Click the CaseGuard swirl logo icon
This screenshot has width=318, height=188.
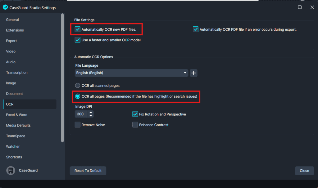click(5, 7)
